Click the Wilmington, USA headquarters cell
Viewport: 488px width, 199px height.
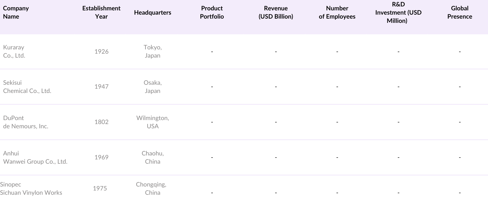tap(152, 122)
